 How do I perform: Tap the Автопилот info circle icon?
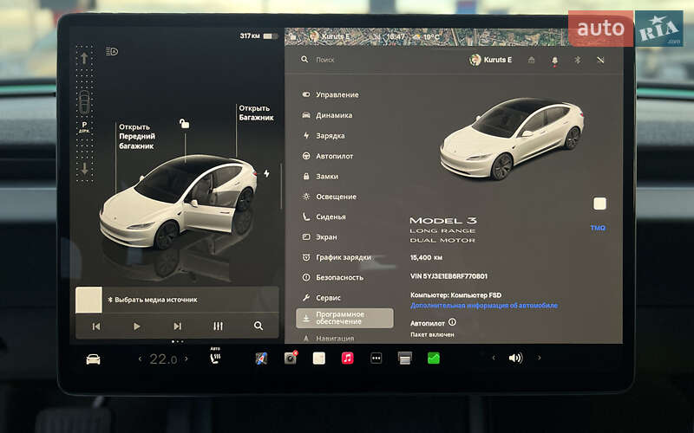tap(452, 322)
